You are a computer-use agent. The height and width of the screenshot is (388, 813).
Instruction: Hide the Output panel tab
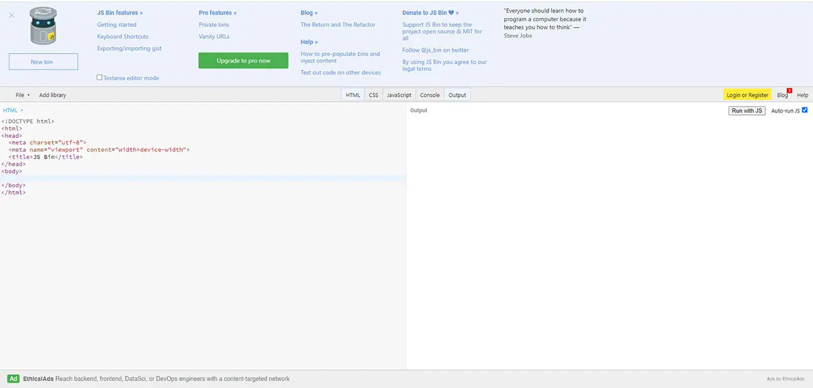[x=457, y=95]
